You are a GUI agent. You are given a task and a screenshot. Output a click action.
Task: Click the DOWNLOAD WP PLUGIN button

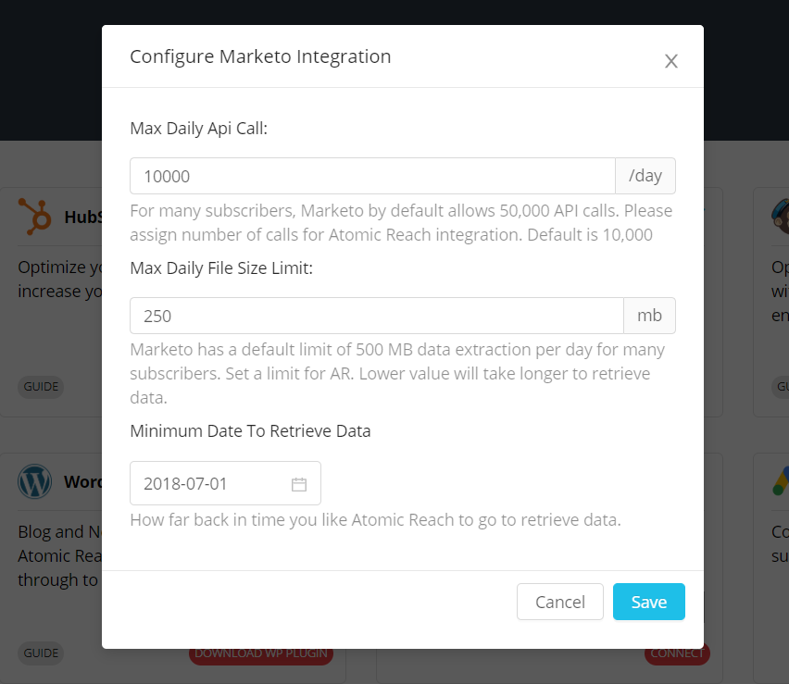260,653
